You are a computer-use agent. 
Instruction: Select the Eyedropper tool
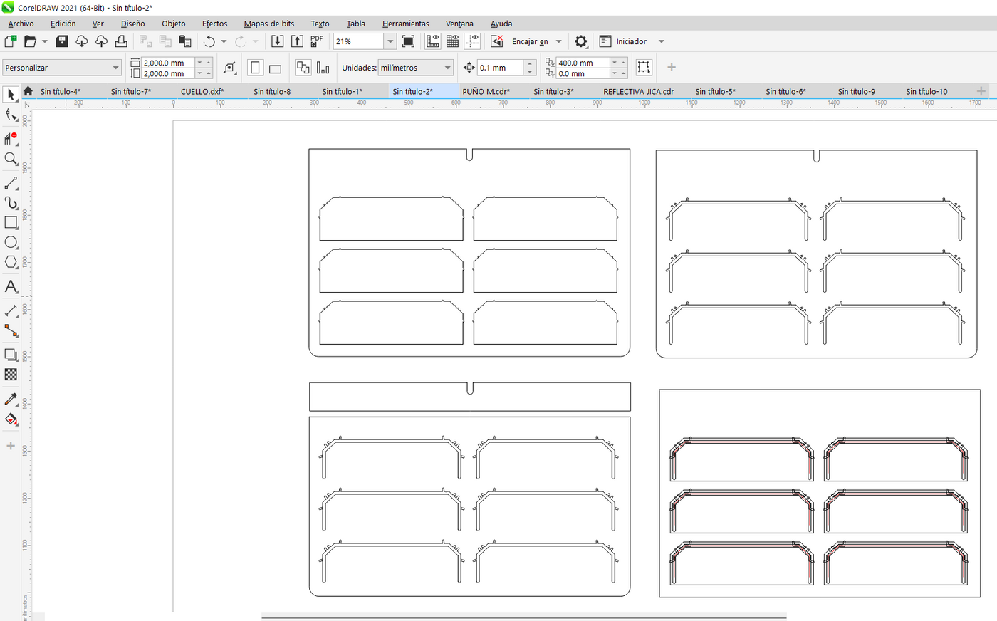[x=11, y=399]
